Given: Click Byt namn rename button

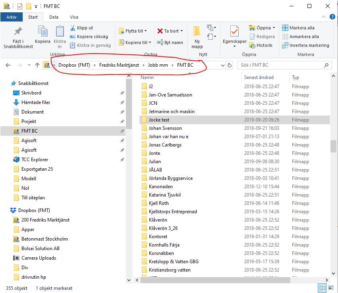Looking at the screenshot, I should coord(170,42).
